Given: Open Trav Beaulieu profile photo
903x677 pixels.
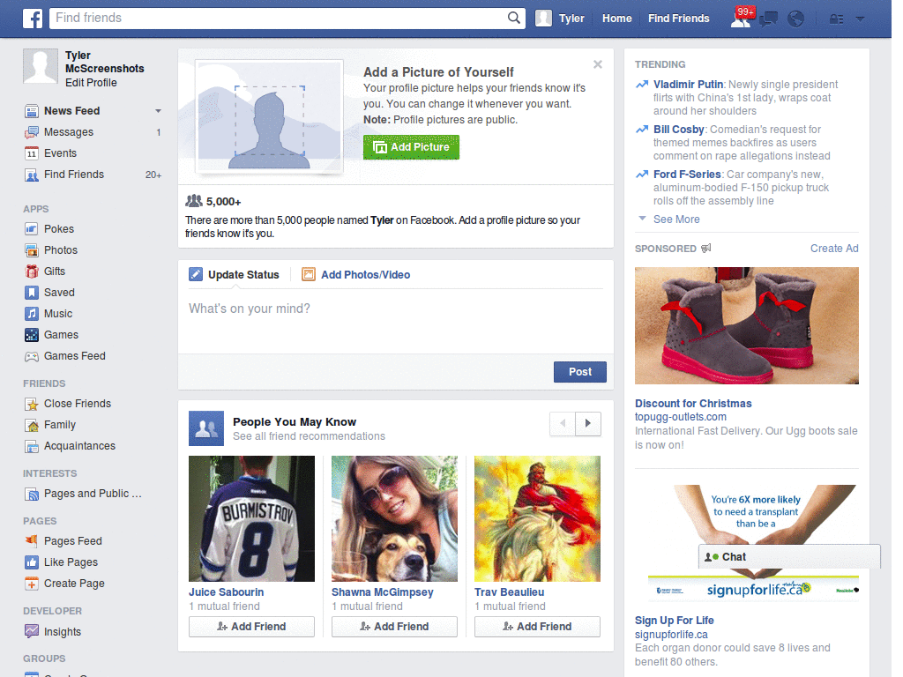Looking at the screenshot, I should 537,518.
